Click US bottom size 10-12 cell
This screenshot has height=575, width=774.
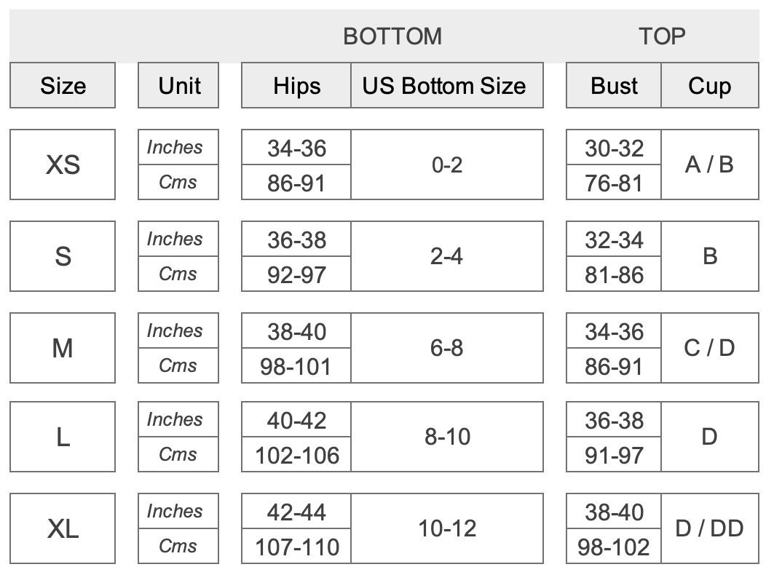pos(447,528)
